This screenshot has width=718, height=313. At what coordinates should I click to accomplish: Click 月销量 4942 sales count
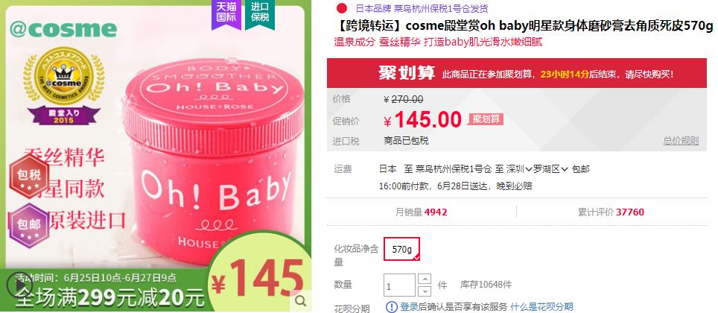click(x=422, y=212)
